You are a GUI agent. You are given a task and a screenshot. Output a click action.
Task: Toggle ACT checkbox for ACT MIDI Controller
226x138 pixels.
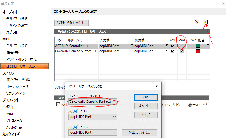pyautogui.click(x=173, y=46)
